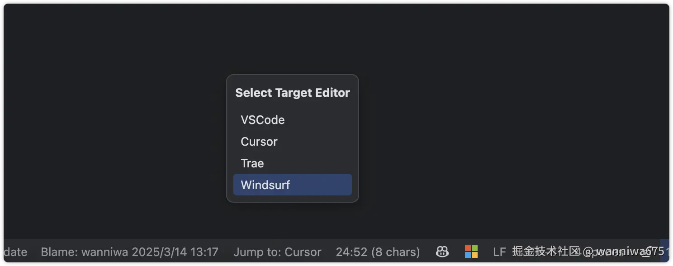This screenshot has width=673, height=266.
Task: Click the "Select Target Editor" popup title
Action: pyautogui.click(x=292, y=93)
